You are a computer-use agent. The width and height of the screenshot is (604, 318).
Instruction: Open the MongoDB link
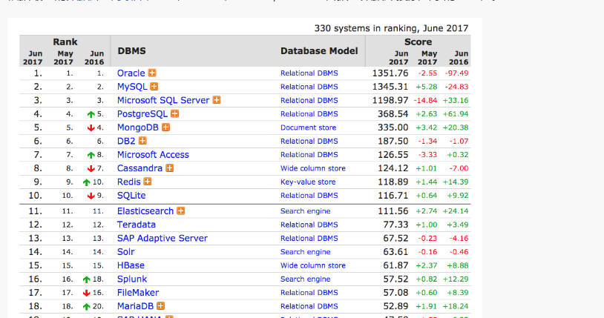(x=138, y=127)
